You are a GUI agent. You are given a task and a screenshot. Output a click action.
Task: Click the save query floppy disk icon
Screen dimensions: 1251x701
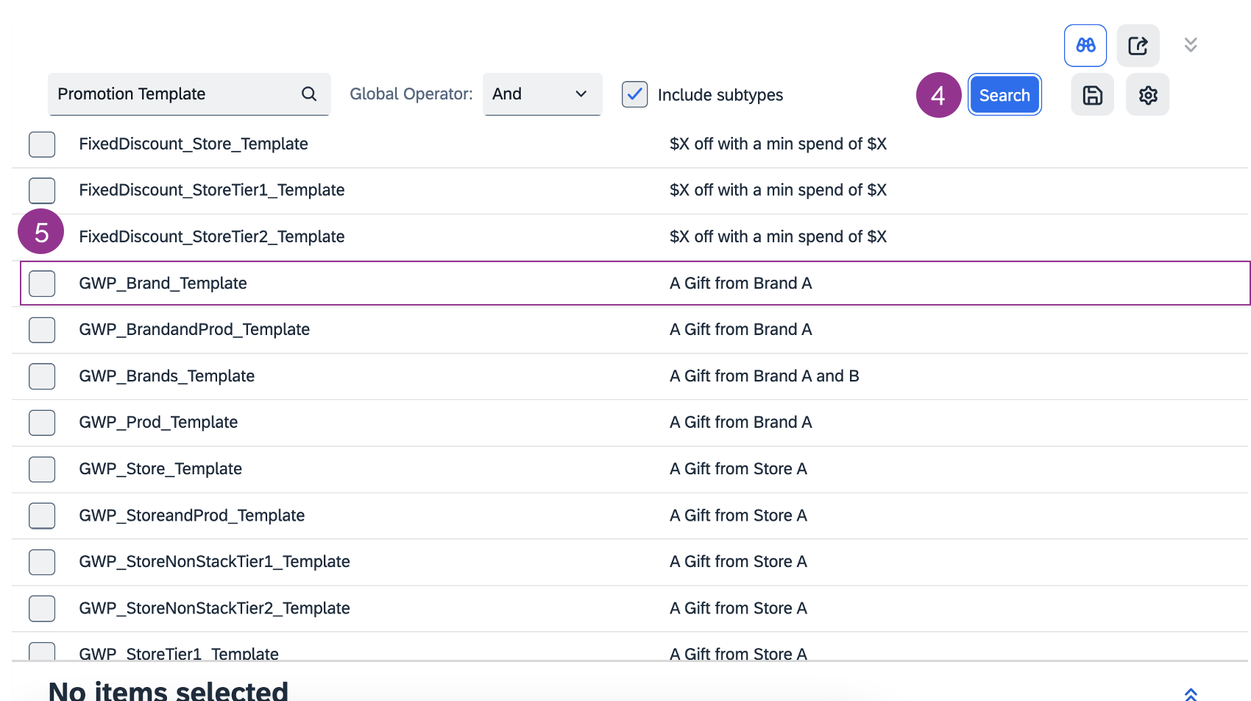point(1092,95)
